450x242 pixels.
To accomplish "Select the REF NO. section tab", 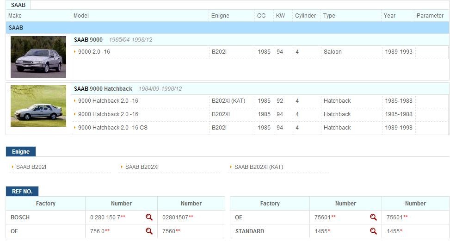I will pyautogui.click(x=22, y=191).
